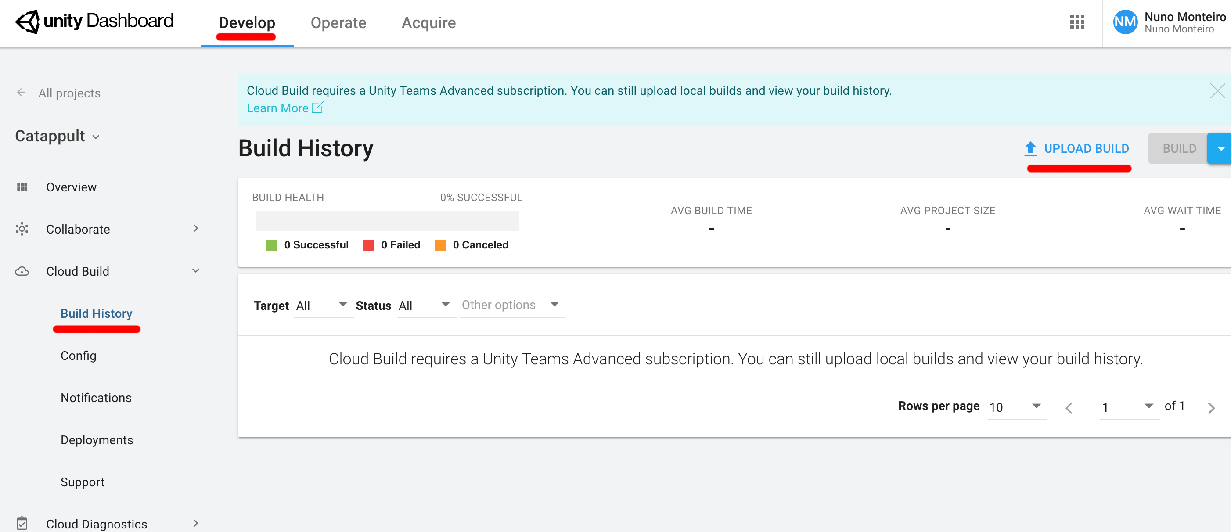Click the green Successful legend swatch

click(271, 245)
